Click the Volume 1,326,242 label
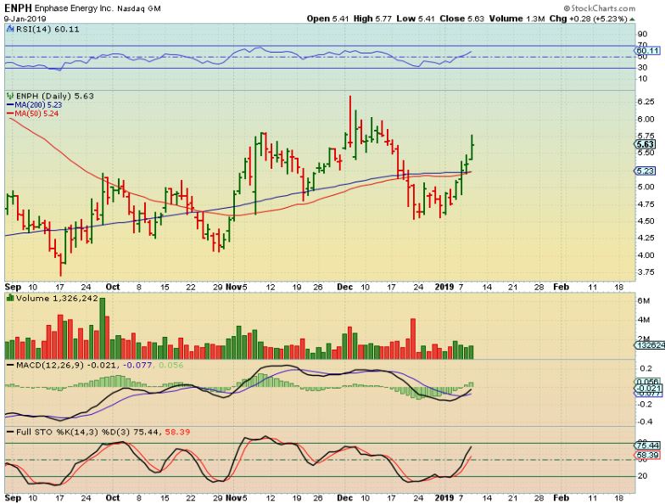Image resolution: width=665 pixels, height=504 pixels. (x=57, y=299)
